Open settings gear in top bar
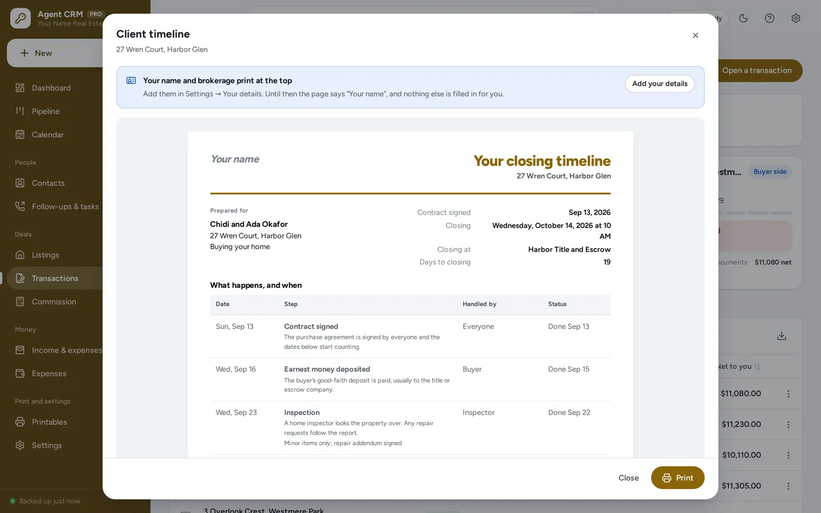Screen dimensions: 821x513 796,18
